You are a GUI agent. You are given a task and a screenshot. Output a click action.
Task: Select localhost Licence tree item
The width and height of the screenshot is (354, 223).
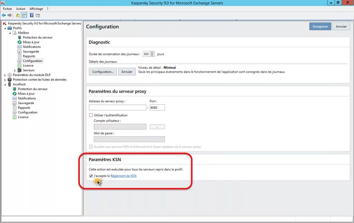[x=23, y=117]
